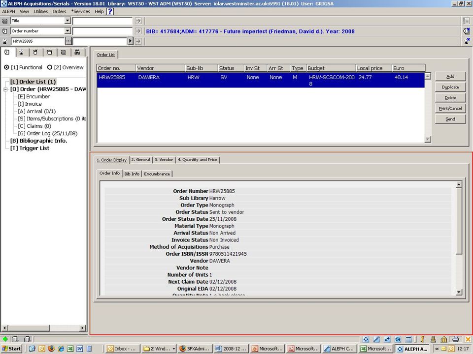Viewport: 473px width, 354px height.
Task: Expand the hidden system tray icons chevron
Action: 437,349
